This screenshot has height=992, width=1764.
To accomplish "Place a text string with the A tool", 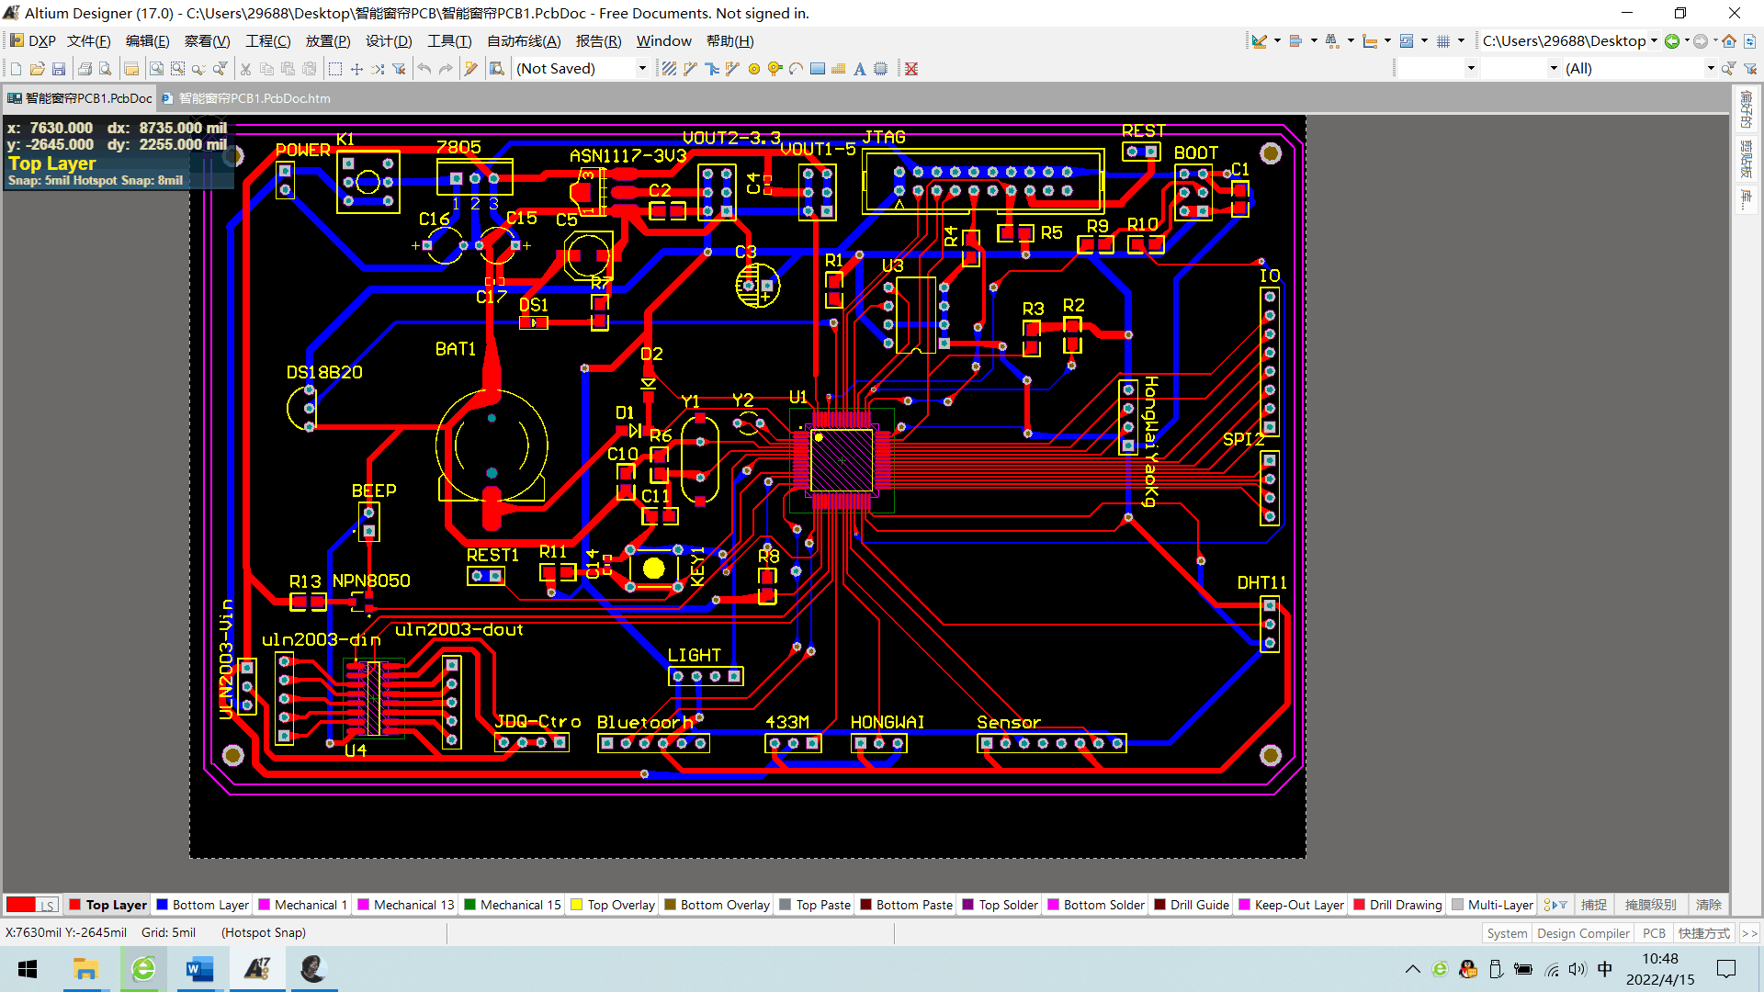I will click(859, 69).
